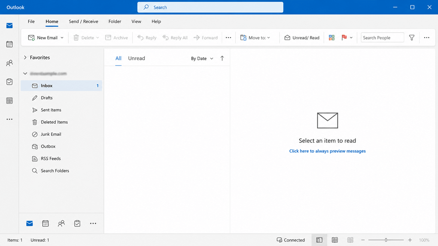Switch to Normal view in status bar

pos(319,240)
